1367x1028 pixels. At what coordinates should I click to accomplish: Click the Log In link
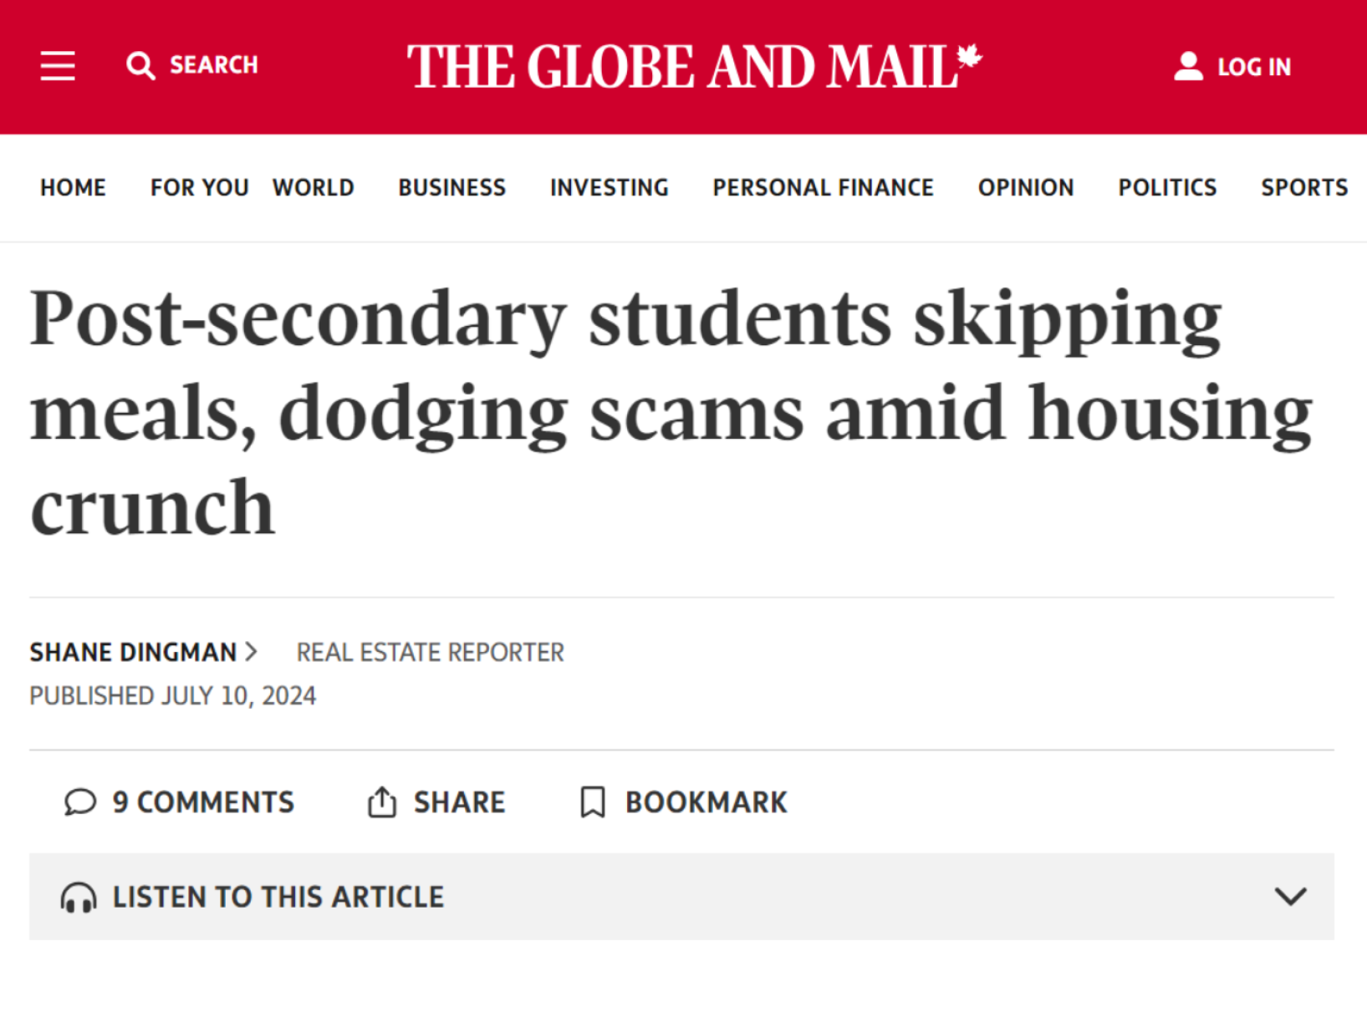1254,67
